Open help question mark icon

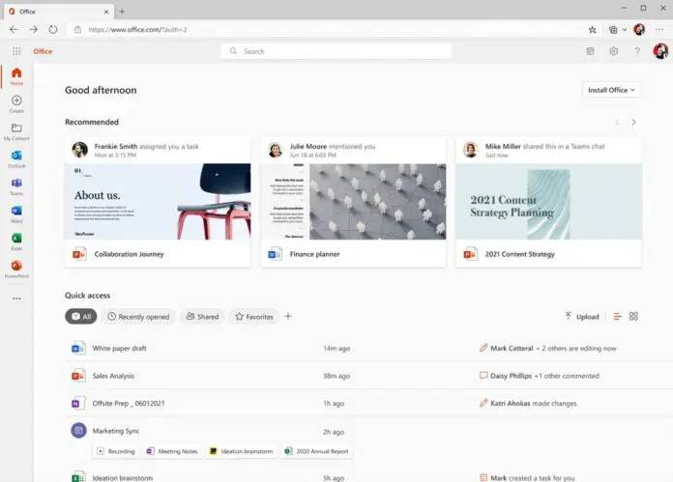[x=637, y=51]
